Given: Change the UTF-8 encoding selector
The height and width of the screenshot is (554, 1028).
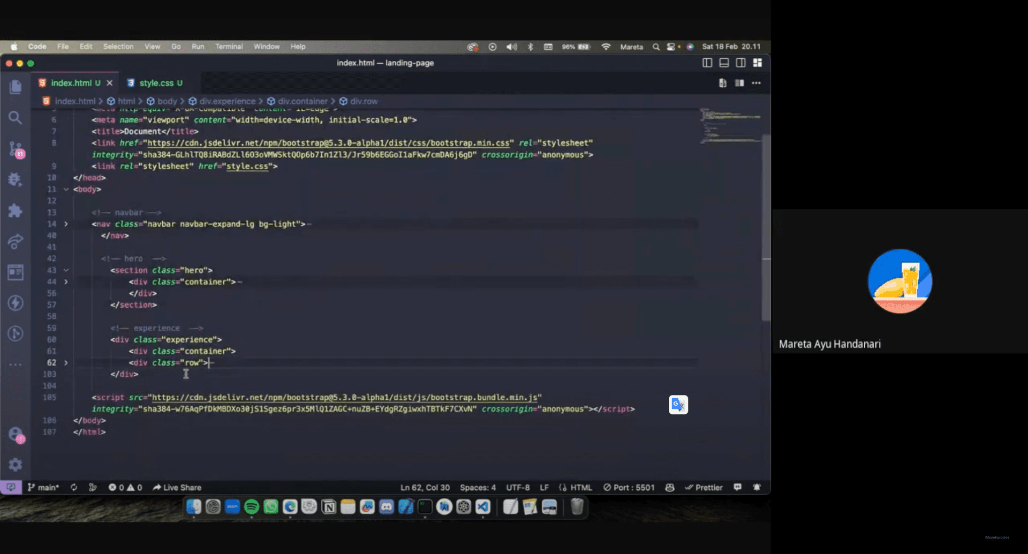Looking at the screenshot, I should (x=518, y=488).
